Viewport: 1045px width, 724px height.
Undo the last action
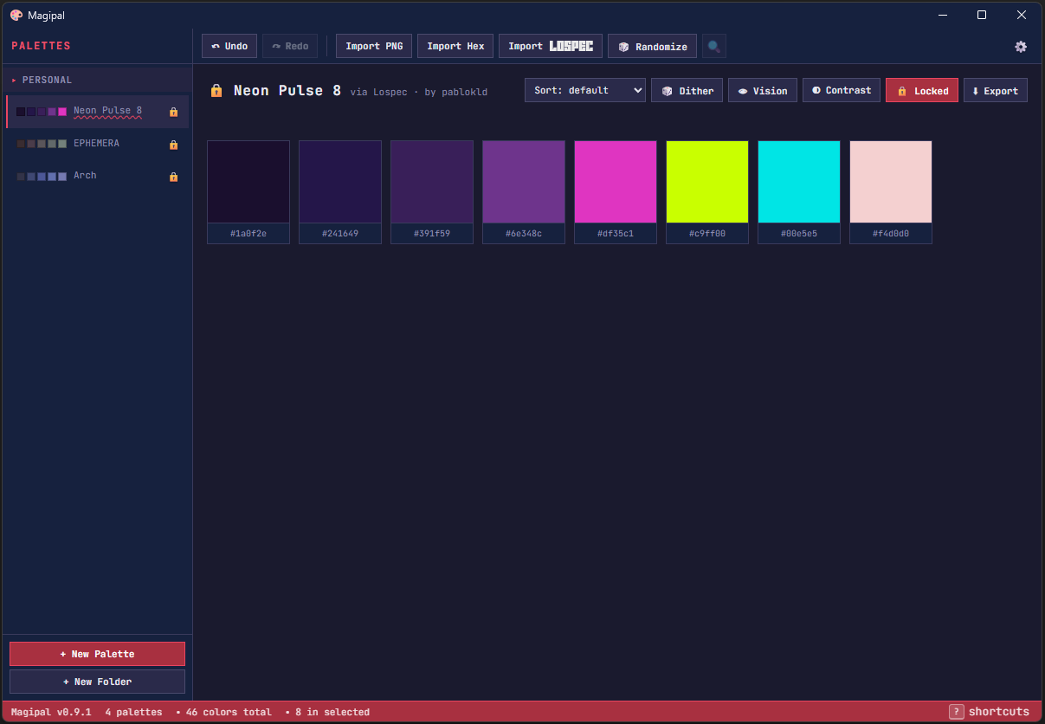229,46
